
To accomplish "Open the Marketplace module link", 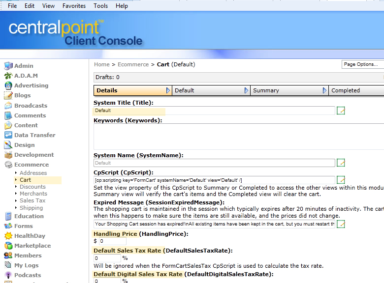I will click(x=32, y=246).
